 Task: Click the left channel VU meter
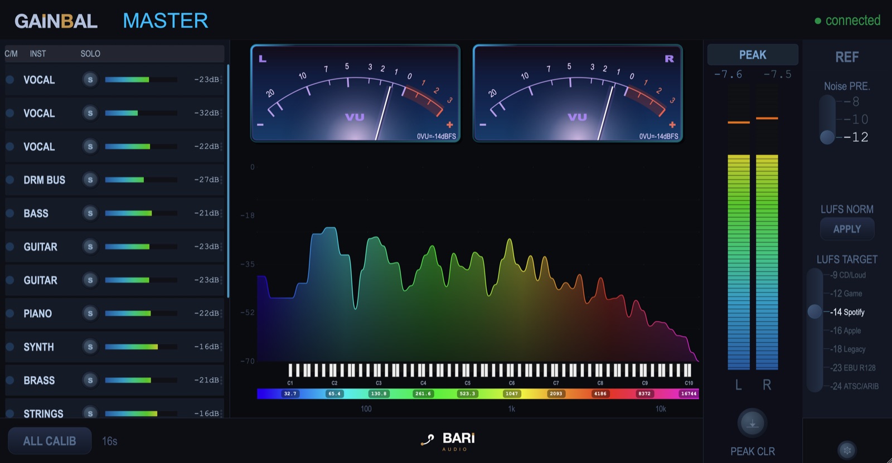point(355,93)
